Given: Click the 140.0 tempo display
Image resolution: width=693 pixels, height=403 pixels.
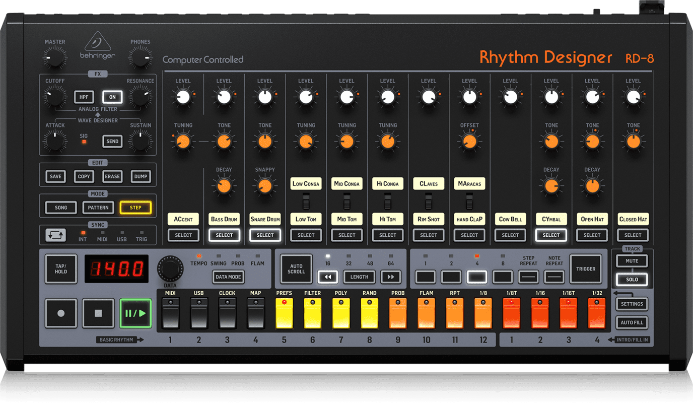Looking at the screenshot, I should coord(116,269).
